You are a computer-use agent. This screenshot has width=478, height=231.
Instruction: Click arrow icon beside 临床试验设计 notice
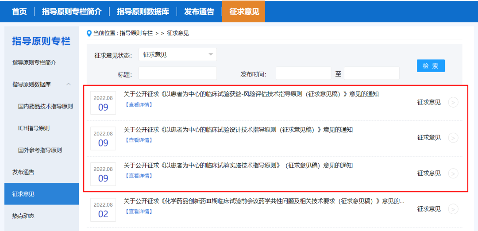click(x=453, y=138)
